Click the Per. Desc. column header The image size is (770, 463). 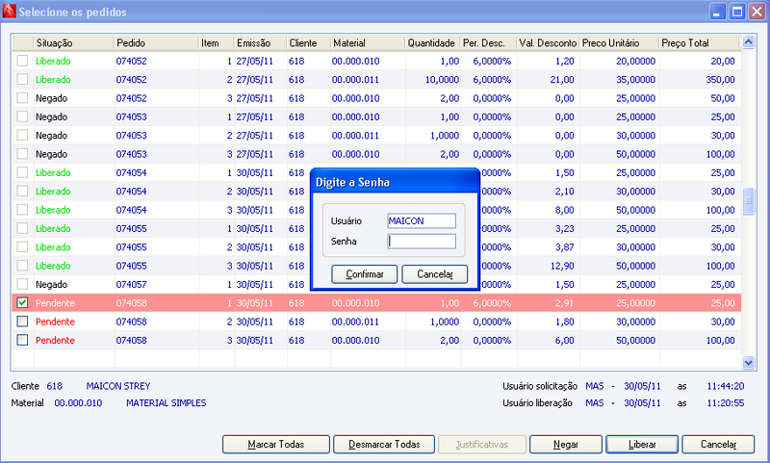coord(489,43)
